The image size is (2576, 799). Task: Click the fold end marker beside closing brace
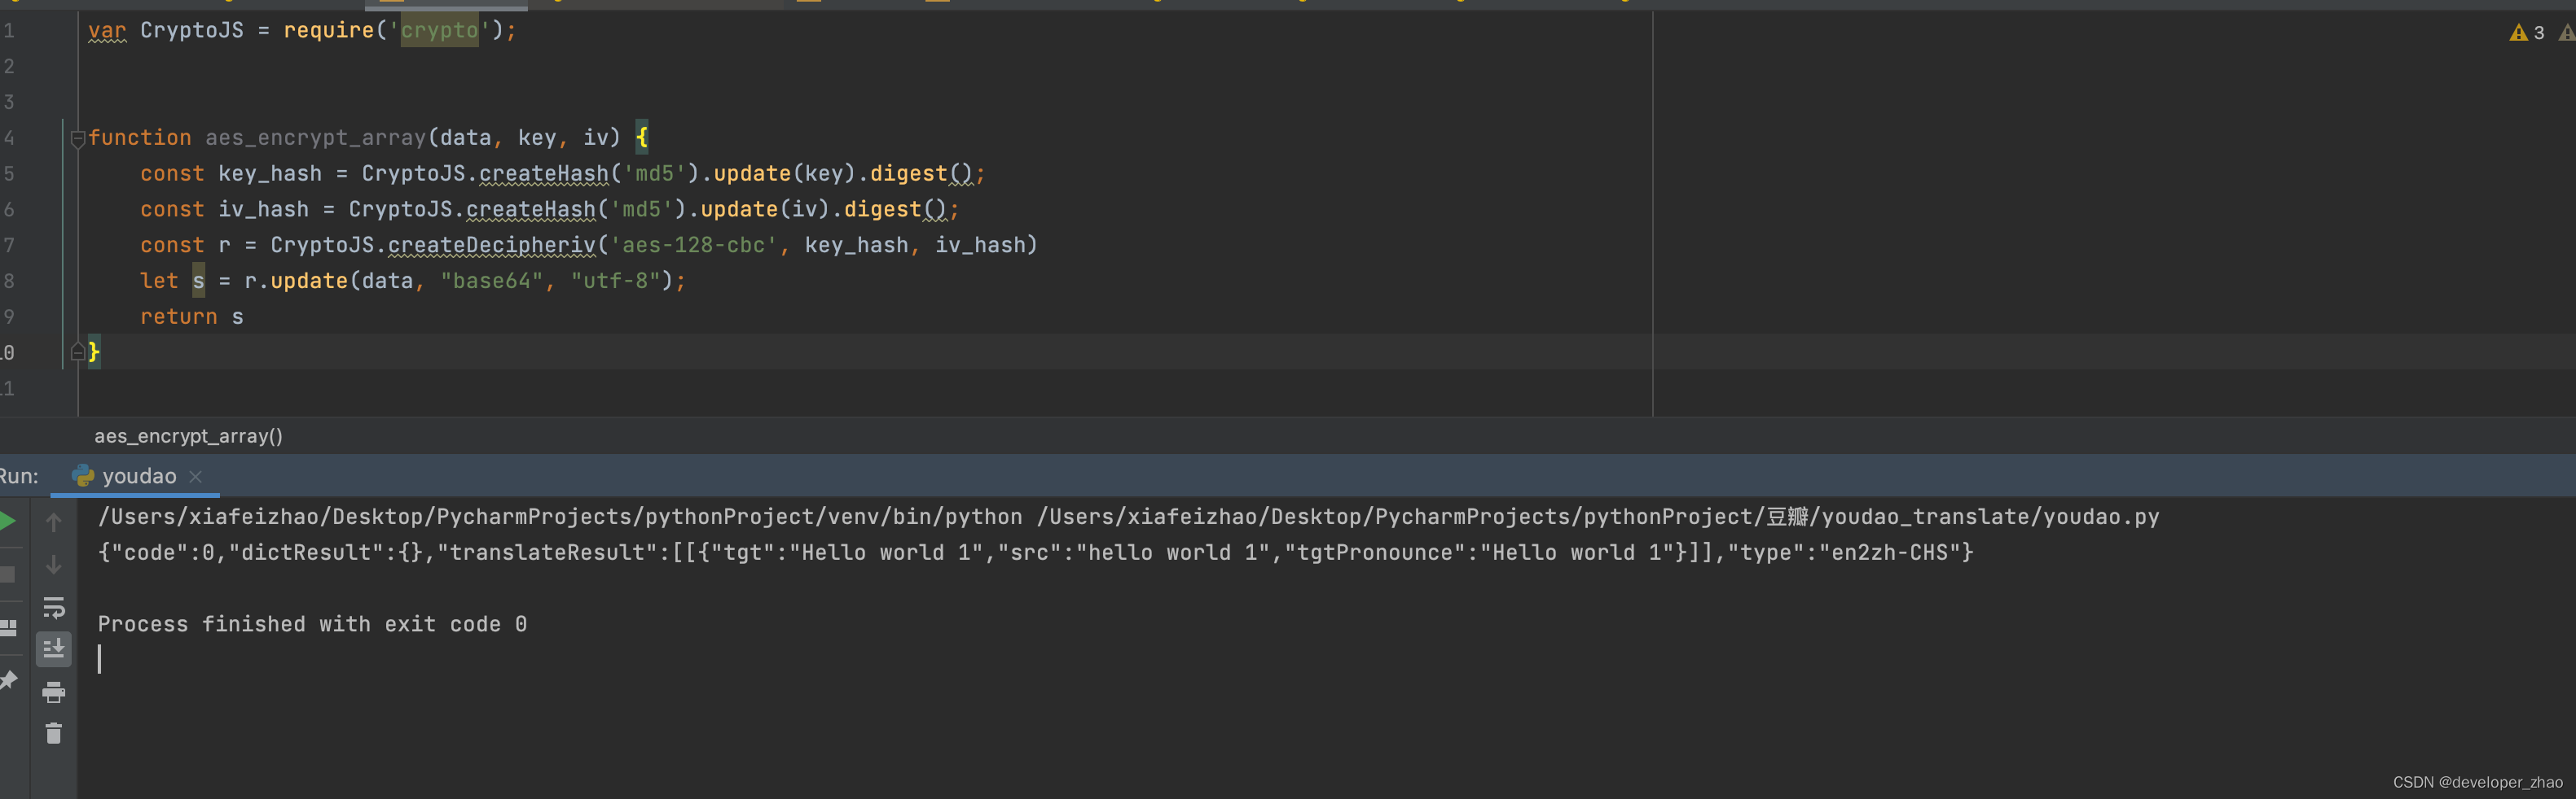point(78,351)
